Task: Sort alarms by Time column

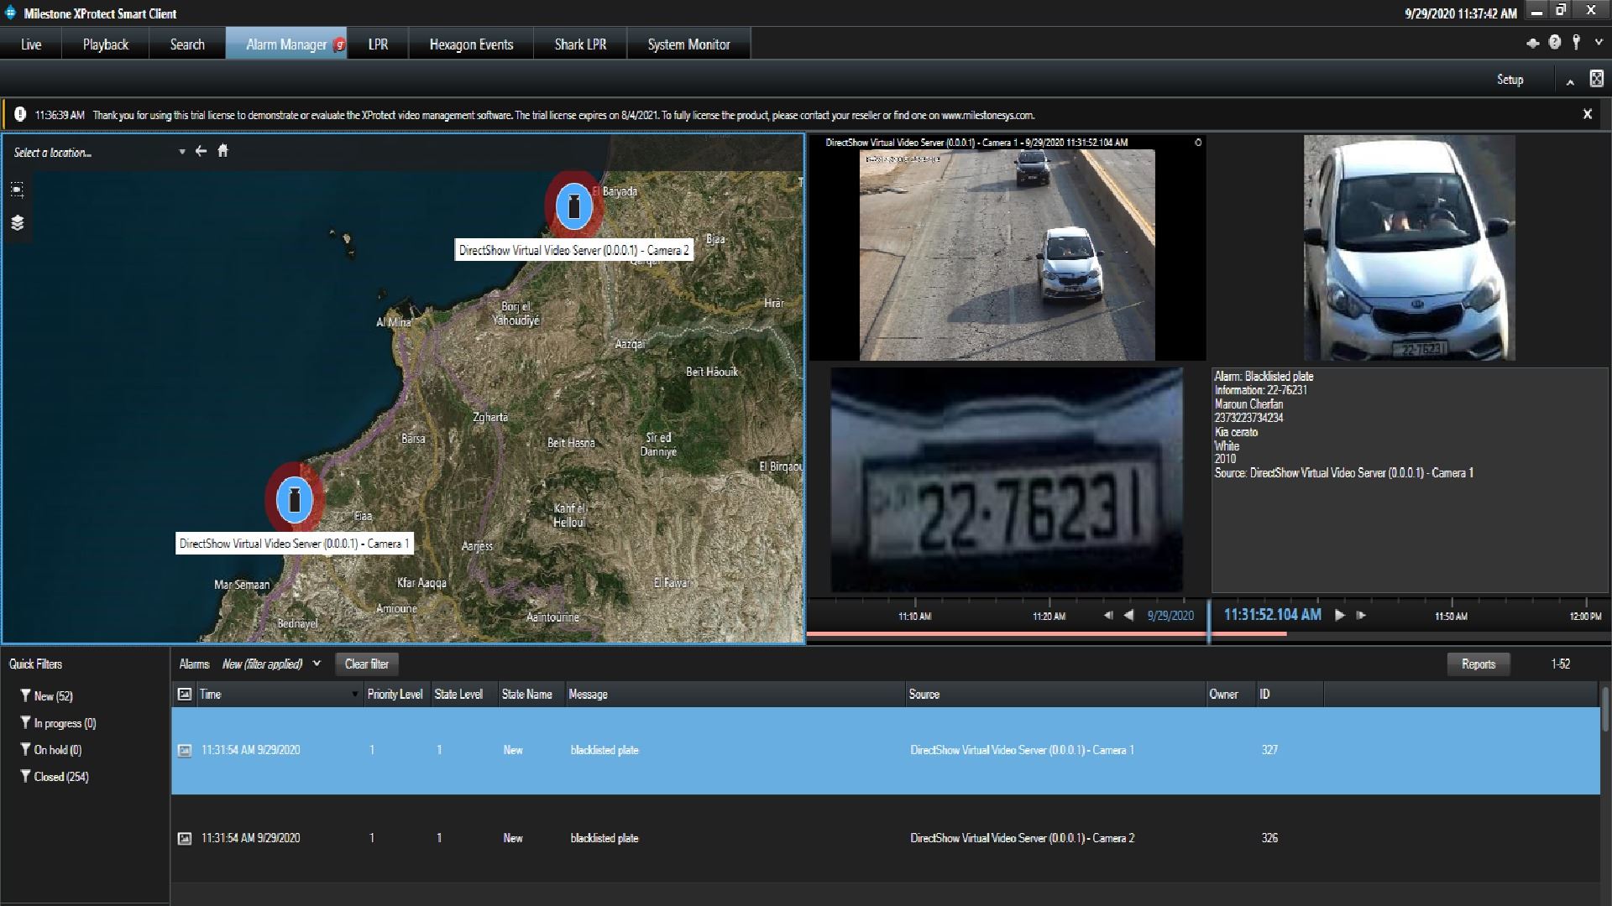Action: 280,695
